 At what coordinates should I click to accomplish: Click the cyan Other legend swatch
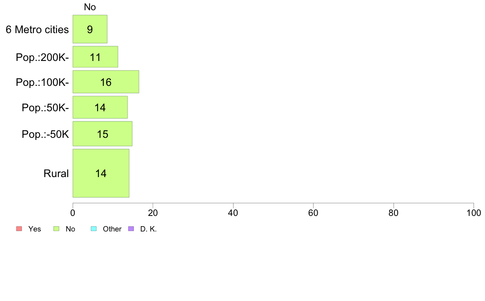pyautogui.click(x=94, y=229)
